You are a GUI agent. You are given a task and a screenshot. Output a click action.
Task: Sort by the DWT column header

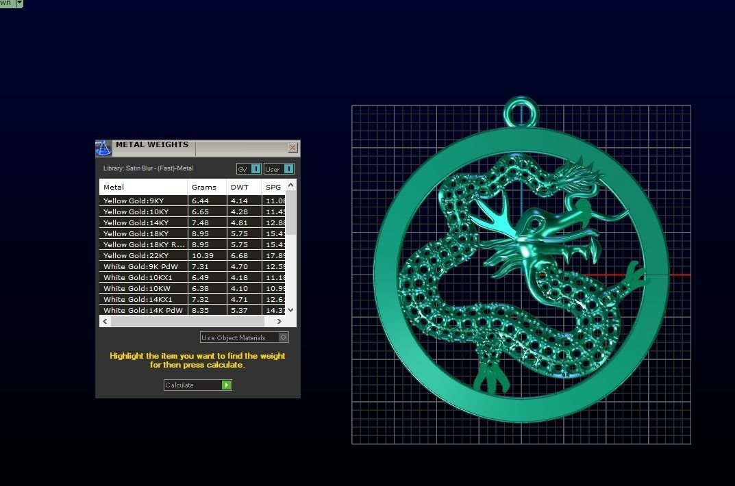(x=244, y=187)
